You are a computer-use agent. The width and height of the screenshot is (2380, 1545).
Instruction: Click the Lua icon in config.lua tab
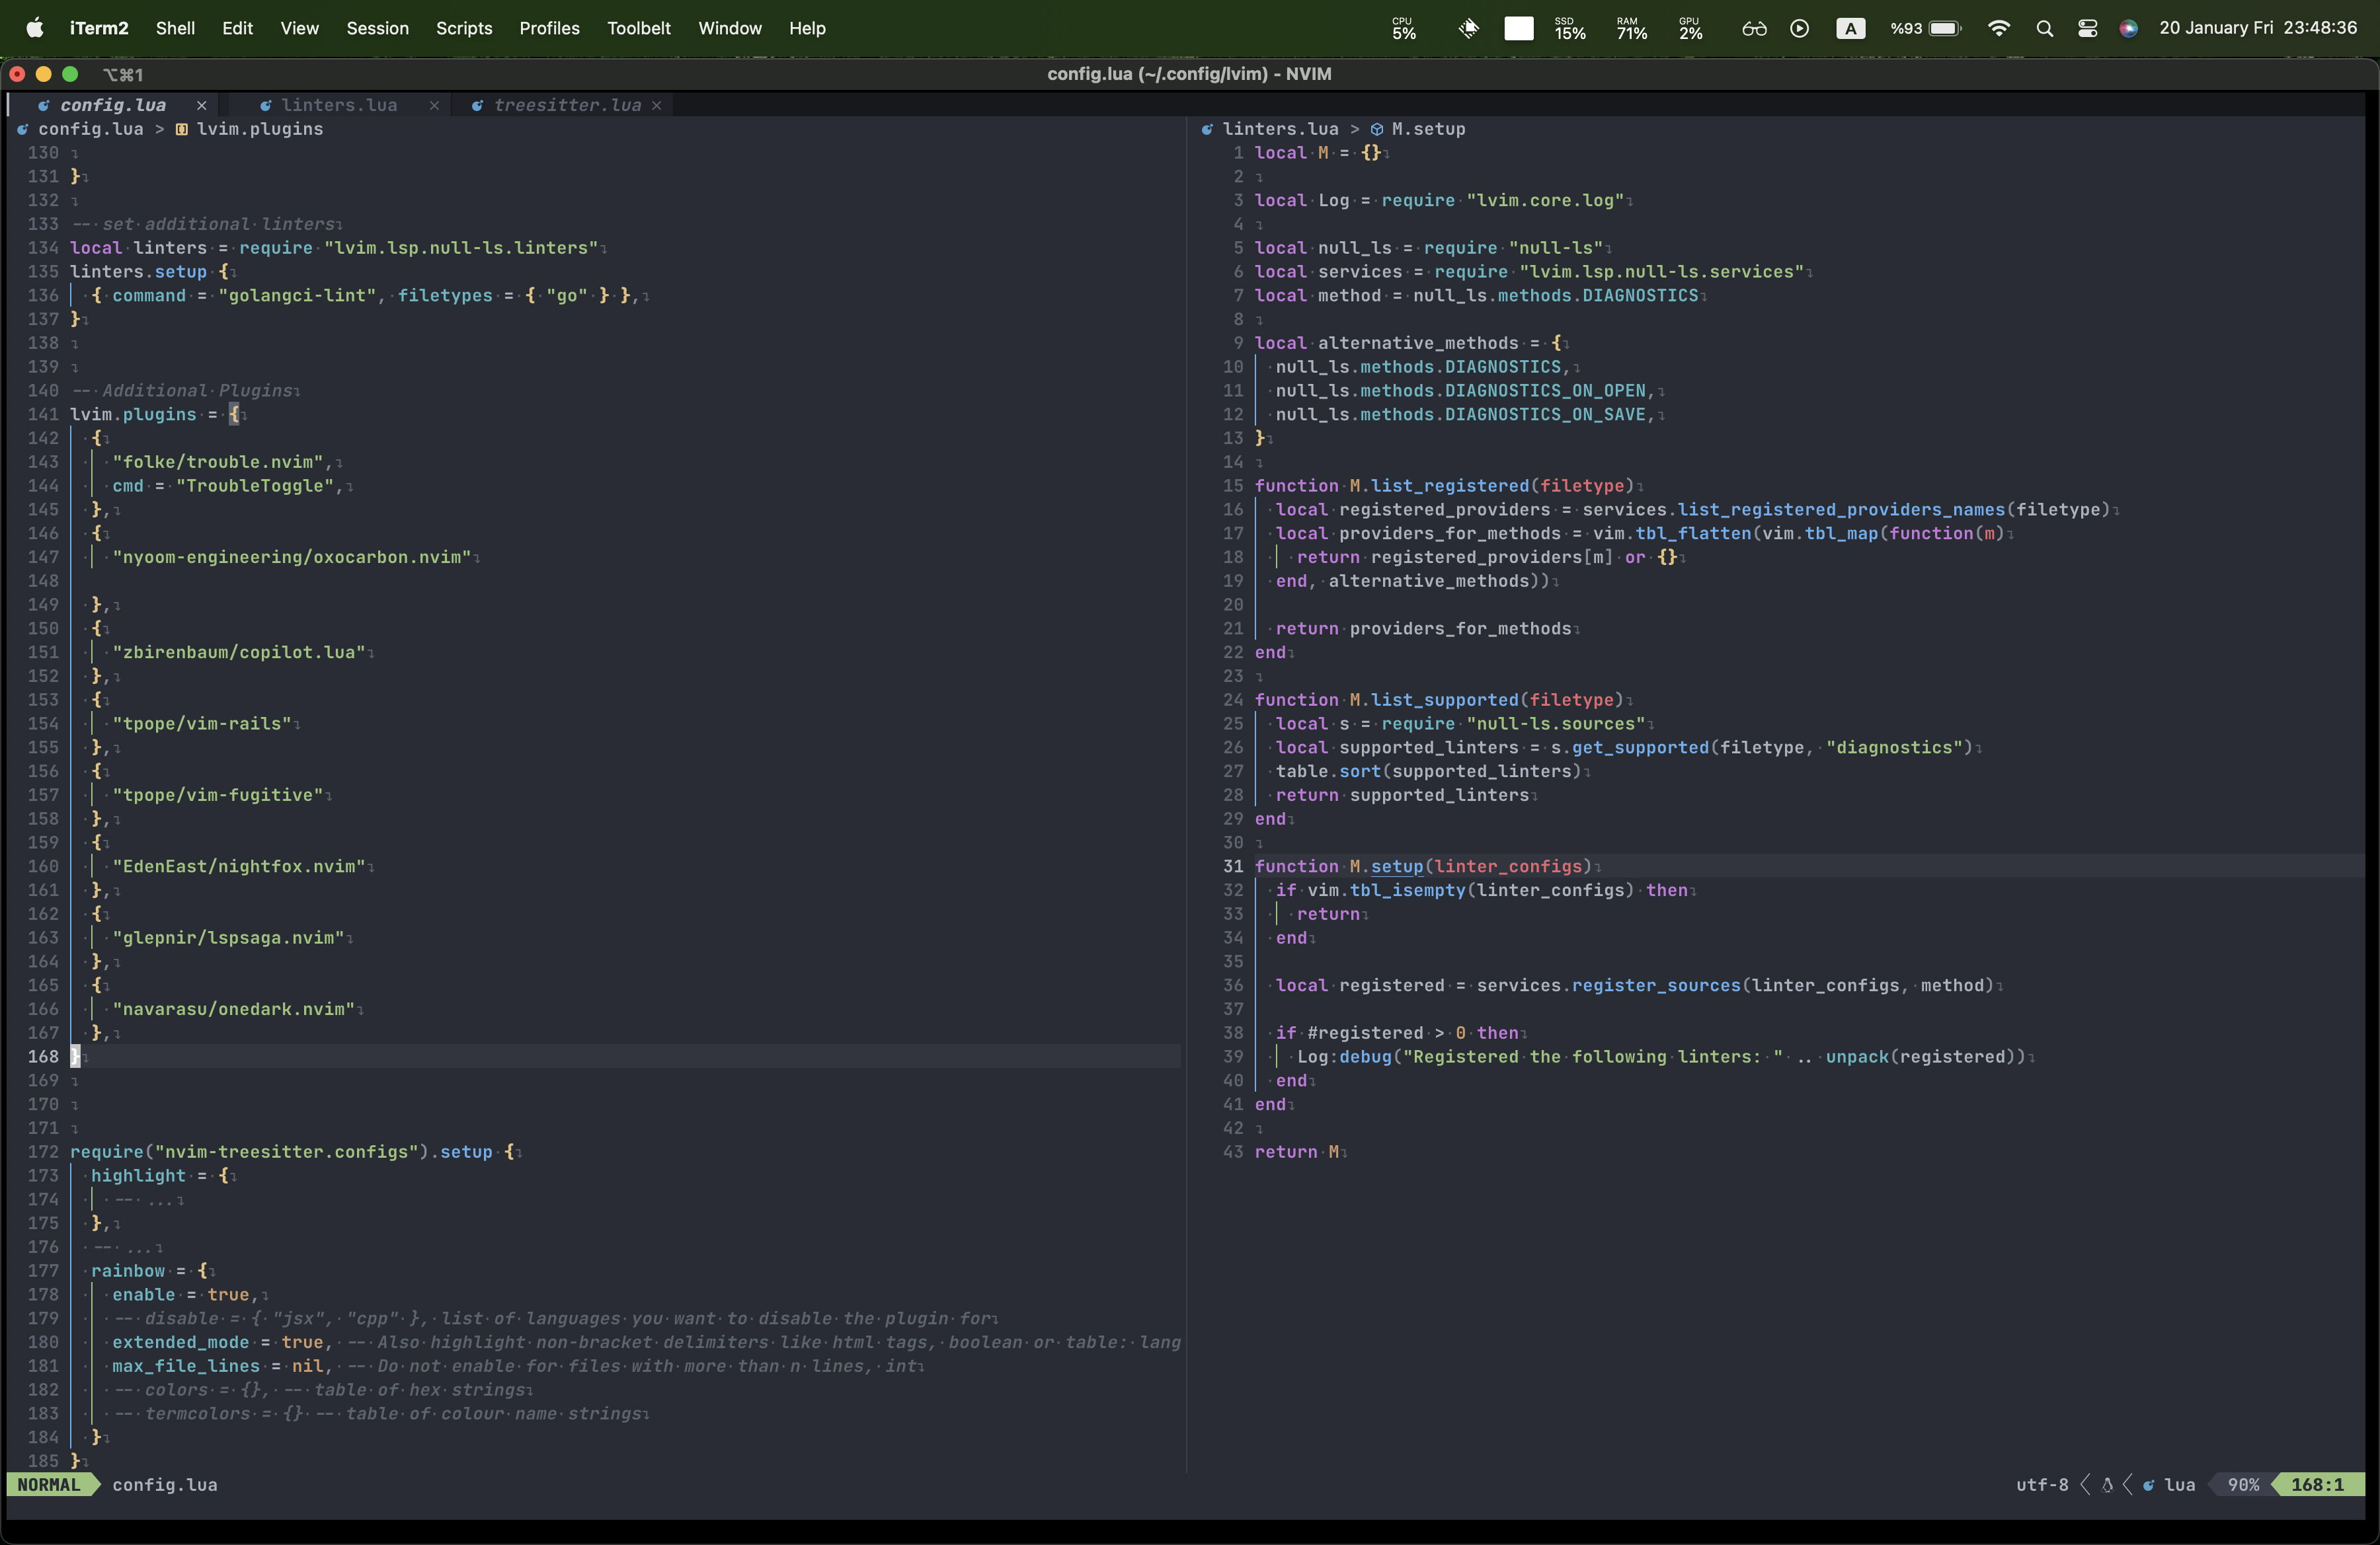(44, 105)
